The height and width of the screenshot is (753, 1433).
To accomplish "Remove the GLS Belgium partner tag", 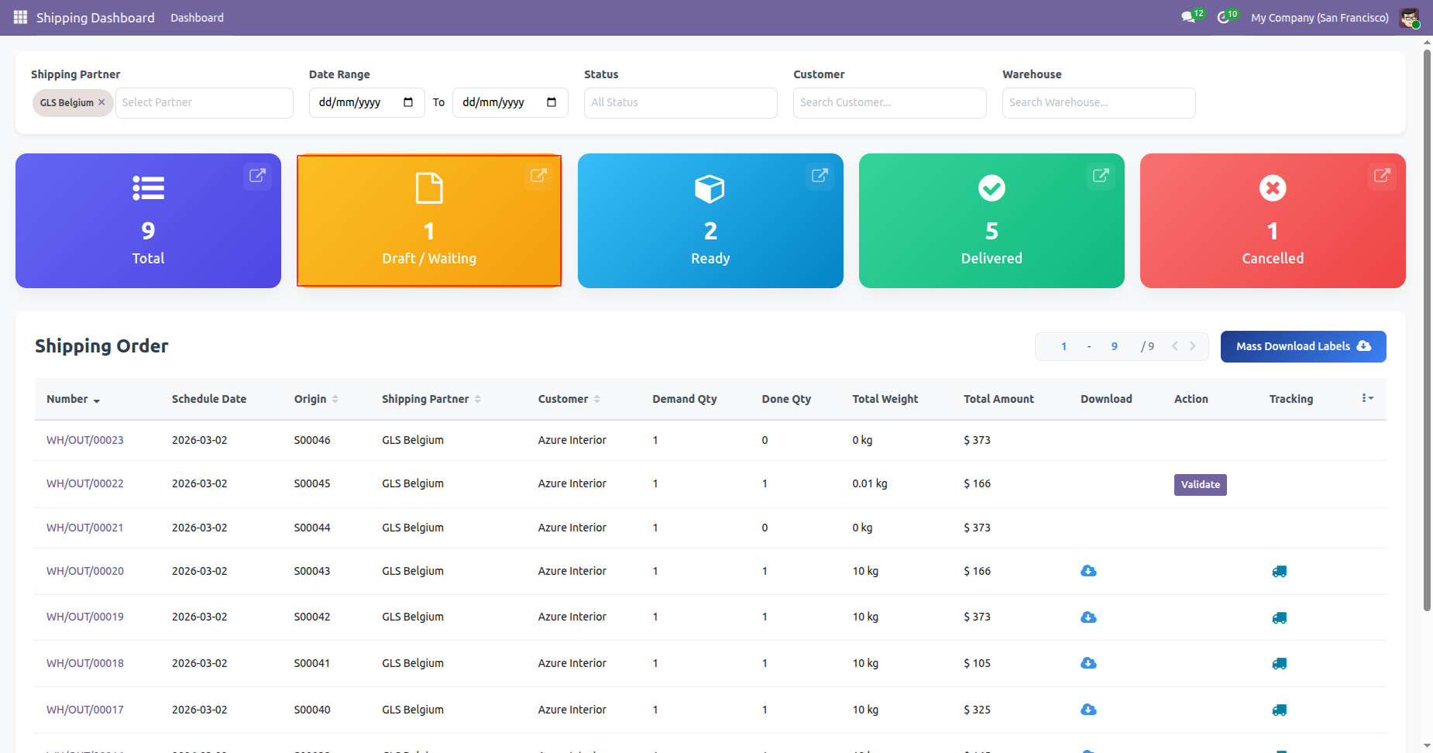I will pos(101,102).
